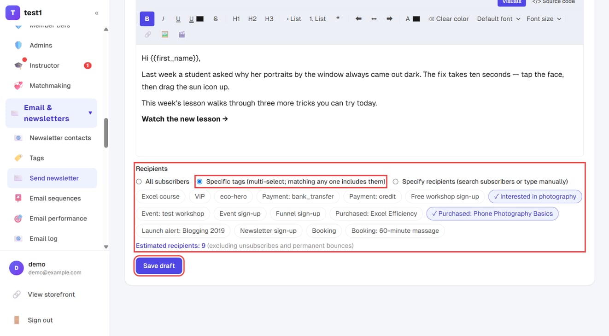Viewport: 609px width, 336px height.
Task: Select the Specific tags radio option
Action: (x=199, y=182)
